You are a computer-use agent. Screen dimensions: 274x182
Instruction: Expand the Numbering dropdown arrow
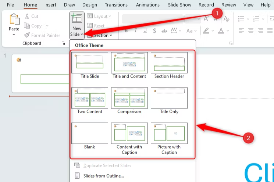click(263, 19)
